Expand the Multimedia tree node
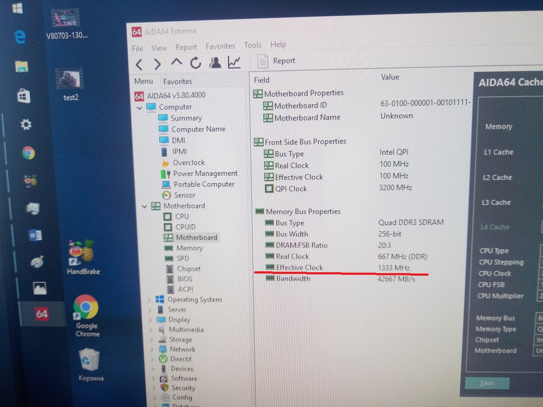 tap(151, 330)
